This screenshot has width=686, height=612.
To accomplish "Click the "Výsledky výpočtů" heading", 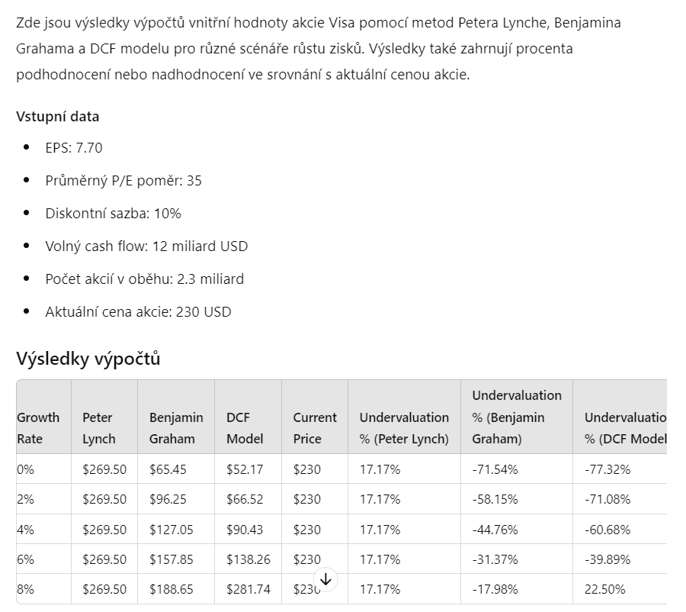I will pos(88,359).
